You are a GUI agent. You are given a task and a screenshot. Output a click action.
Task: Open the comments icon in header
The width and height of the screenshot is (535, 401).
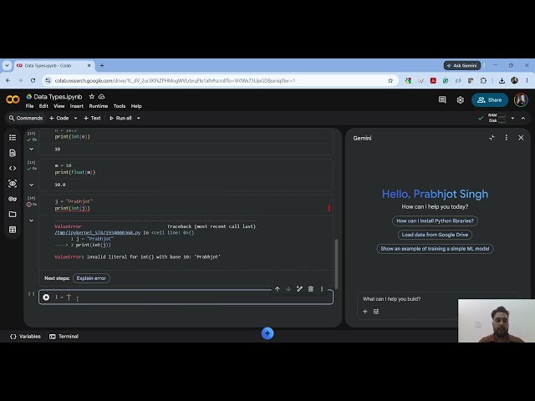pos(442,99)
